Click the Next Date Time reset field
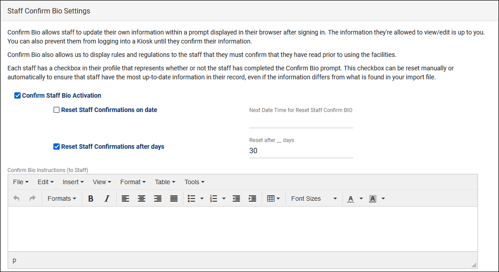Image resolution: width=499 pixels, height=272 pixels. pyautogui.click(x=301, y=122)
